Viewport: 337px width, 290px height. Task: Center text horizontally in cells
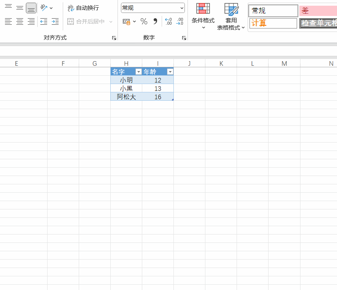20,22
